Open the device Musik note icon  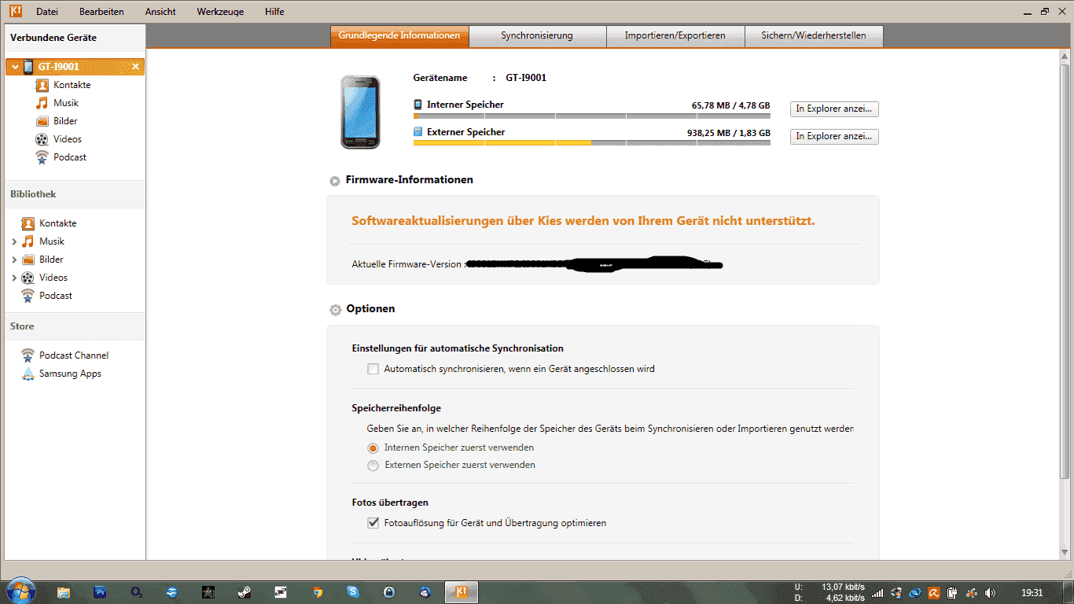[x=42, y=103]
